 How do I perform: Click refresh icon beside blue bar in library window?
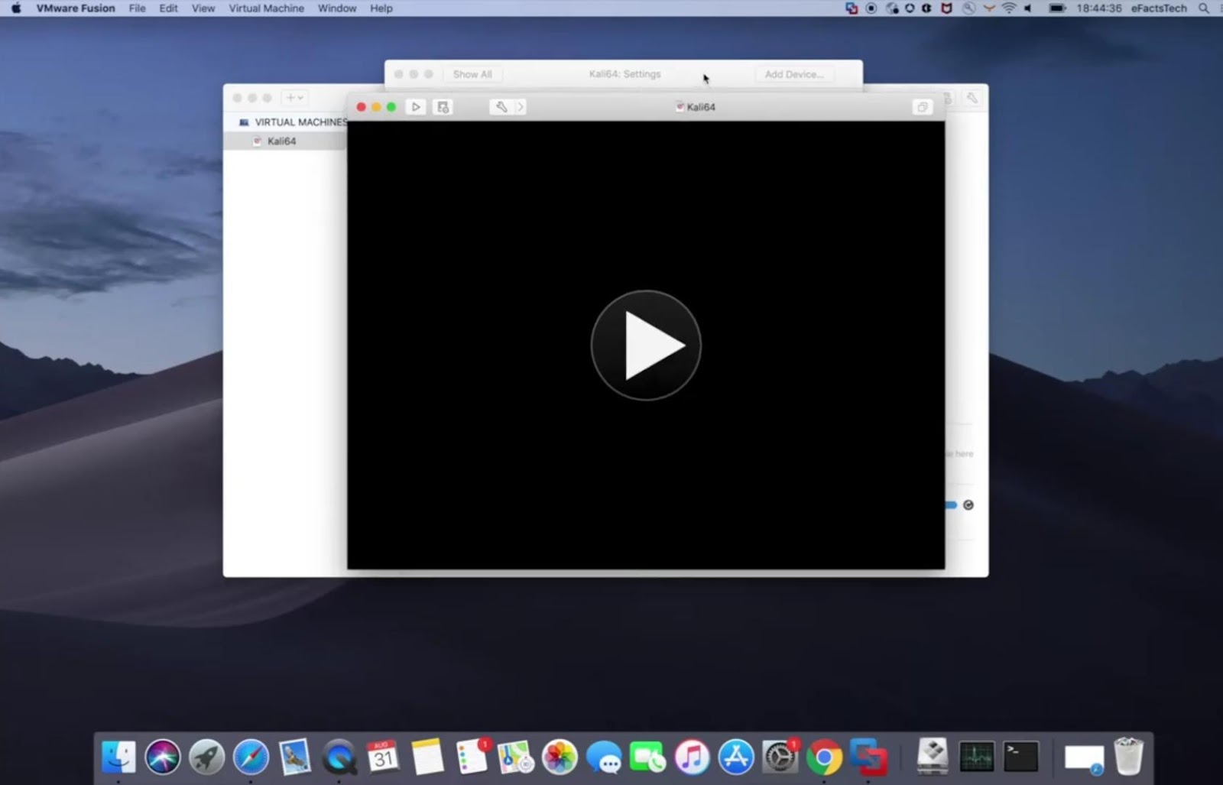[x=968, y=505]
